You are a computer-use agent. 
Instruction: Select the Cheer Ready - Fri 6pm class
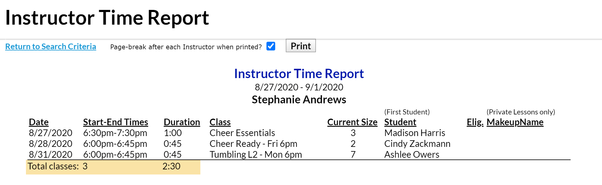(x=253, y=144)
